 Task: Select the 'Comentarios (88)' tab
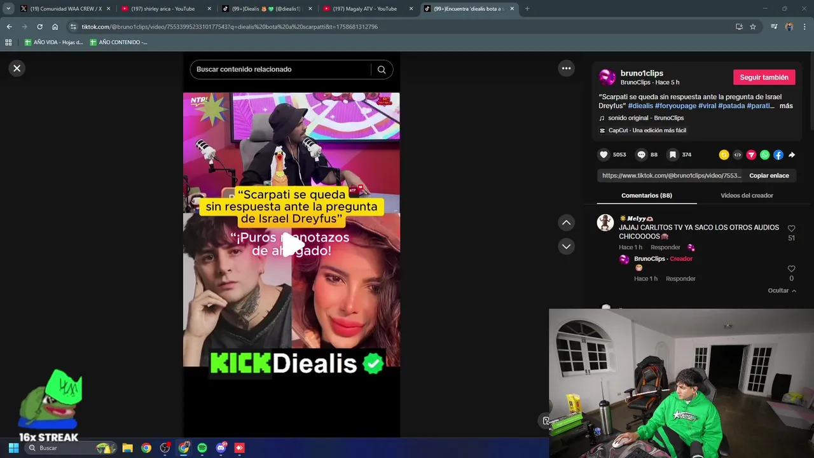(x=647, y=195)
